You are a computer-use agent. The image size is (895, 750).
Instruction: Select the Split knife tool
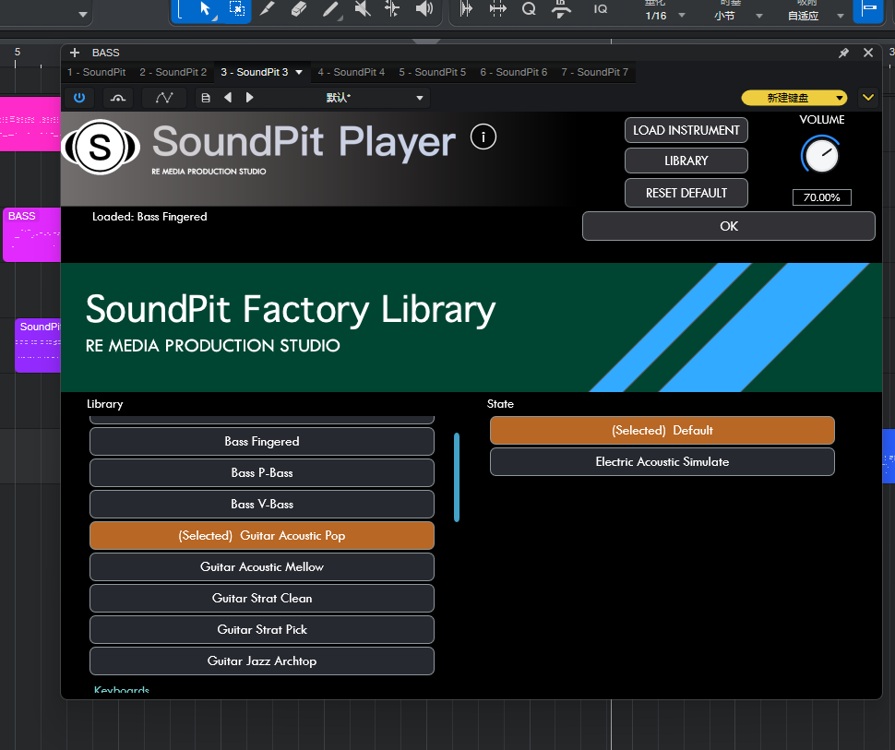coord(268,9)
